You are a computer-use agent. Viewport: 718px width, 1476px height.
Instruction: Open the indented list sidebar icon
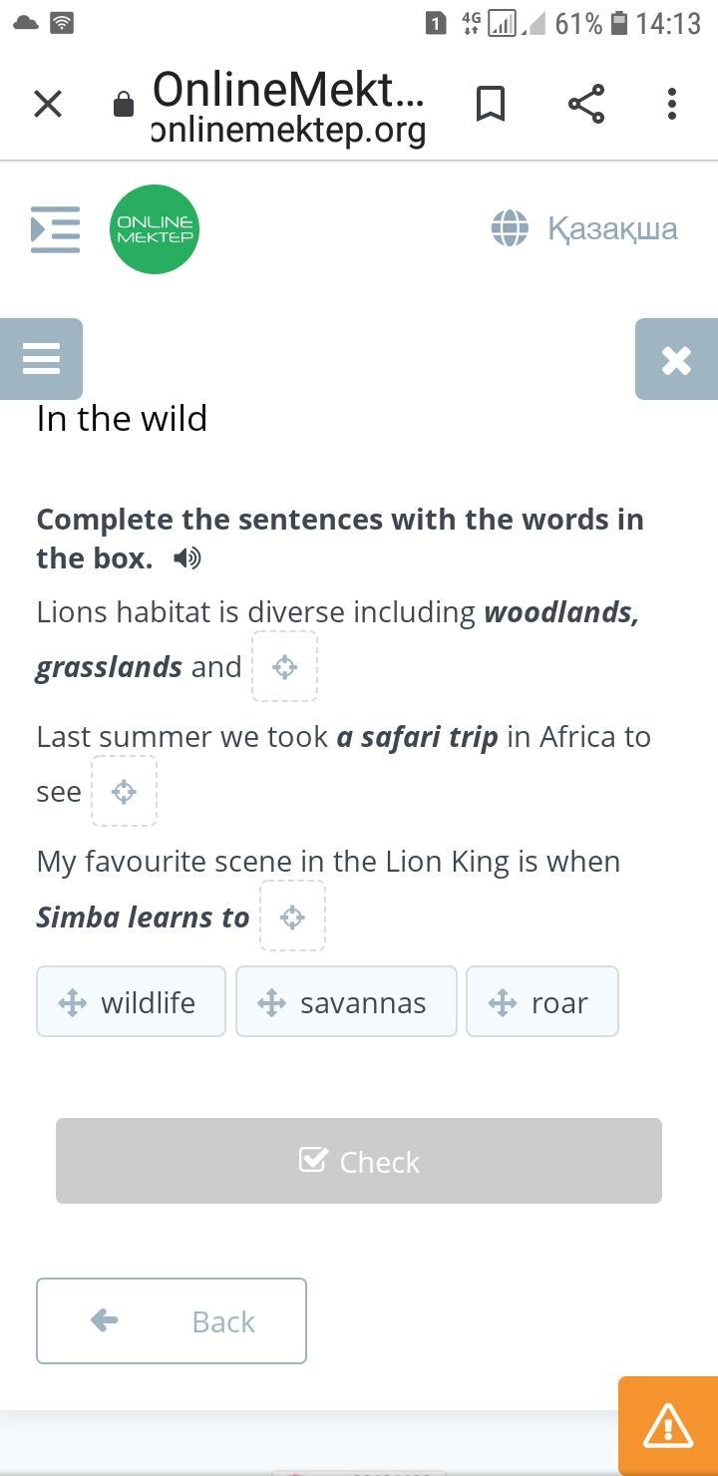point(55,229)
